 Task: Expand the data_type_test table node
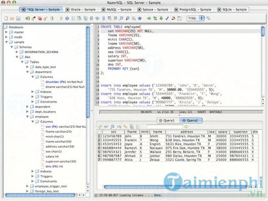(x=27, y=67)
